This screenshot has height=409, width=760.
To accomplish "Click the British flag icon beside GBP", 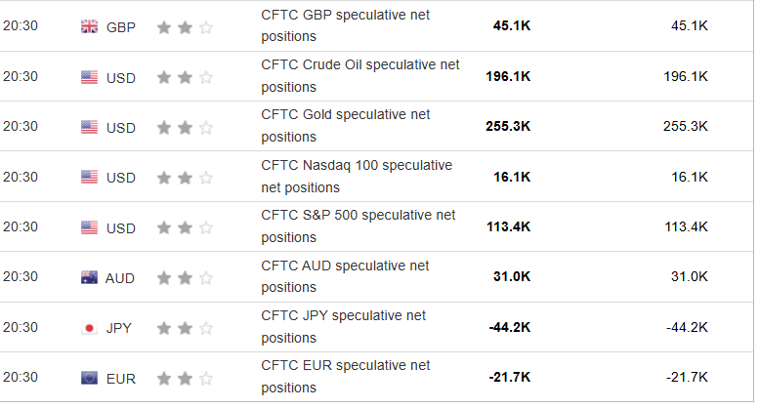I will click(x=89, y=26).
